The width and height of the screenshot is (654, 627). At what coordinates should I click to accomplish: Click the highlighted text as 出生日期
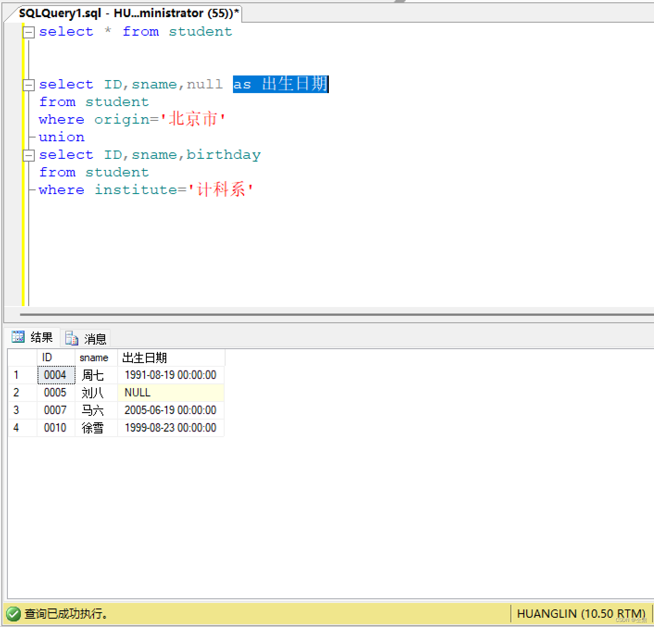(x=281, y=84)
